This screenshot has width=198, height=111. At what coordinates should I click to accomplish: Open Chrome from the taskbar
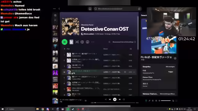tap(43, 109)
